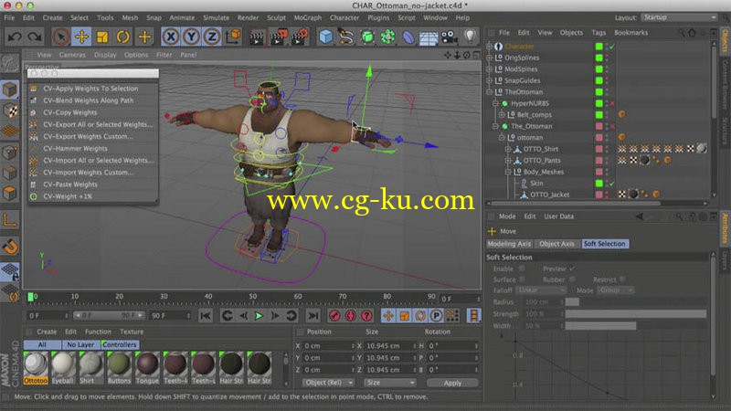This screenshot has width=731, height=411.
Task: Open the Object (Rel) dropdown
Action: click(x=328, y=383)
